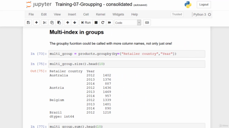The image size is (229, 128).
Task: Move selected cell up arrow
Action: (68, 23)
